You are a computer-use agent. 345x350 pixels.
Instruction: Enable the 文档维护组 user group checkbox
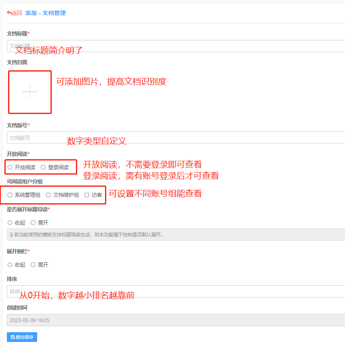tap(48, 195)
